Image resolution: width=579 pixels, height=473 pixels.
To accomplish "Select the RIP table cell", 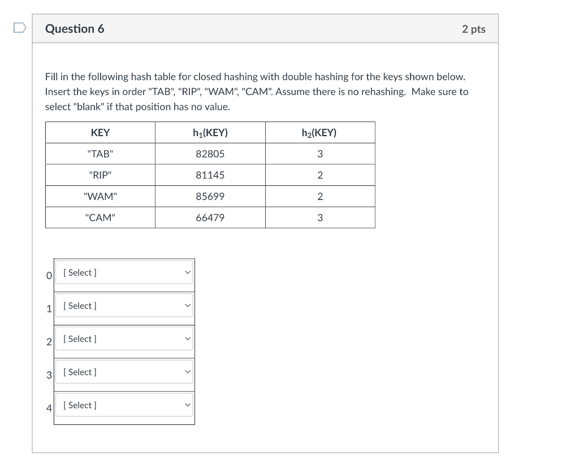I will pos(100,175).
